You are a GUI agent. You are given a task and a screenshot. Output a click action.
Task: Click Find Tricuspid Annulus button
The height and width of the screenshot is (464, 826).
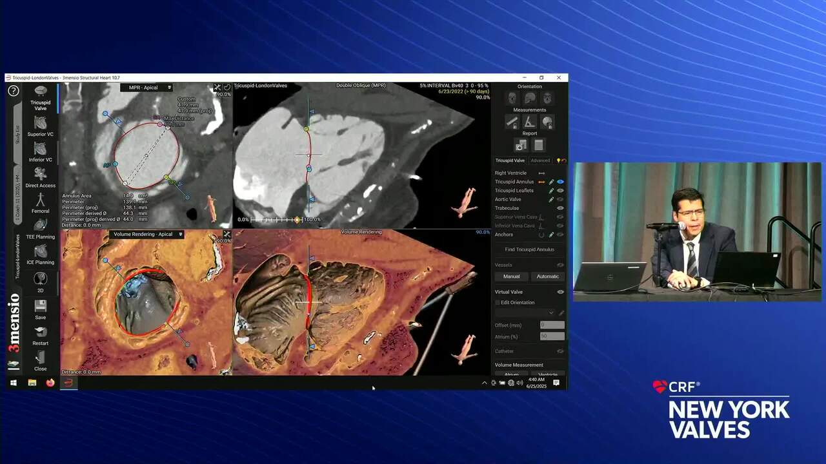pyautogui.click(x=529, y=249)
